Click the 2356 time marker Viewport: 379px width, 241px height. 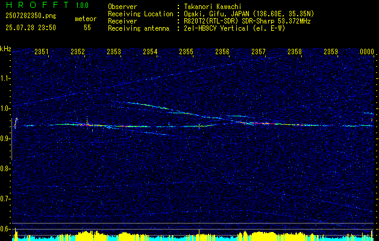pyautogui.click(x=222, y=52)
